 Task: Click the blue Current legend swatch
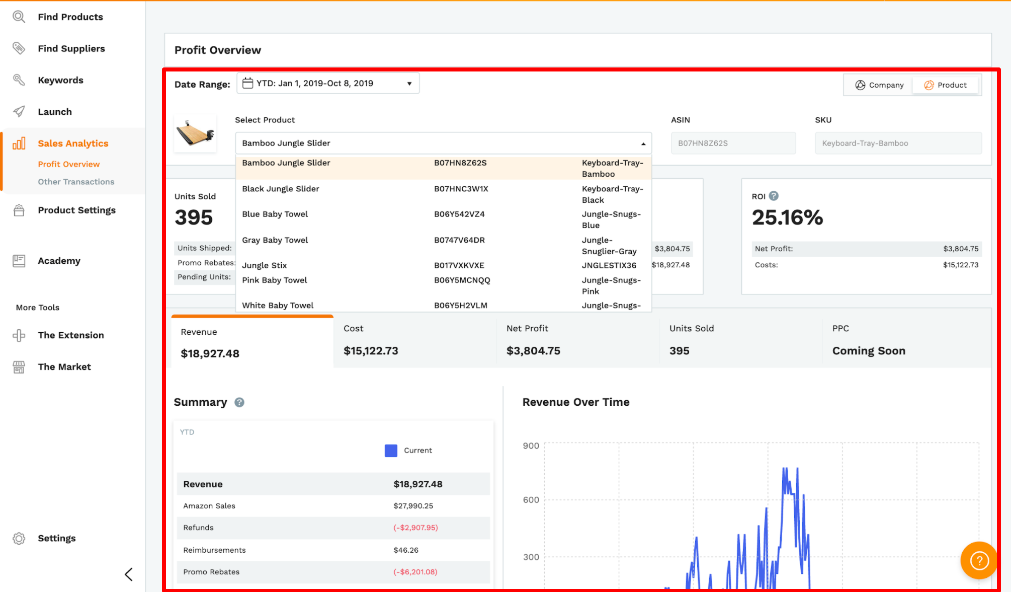(391, 451)
